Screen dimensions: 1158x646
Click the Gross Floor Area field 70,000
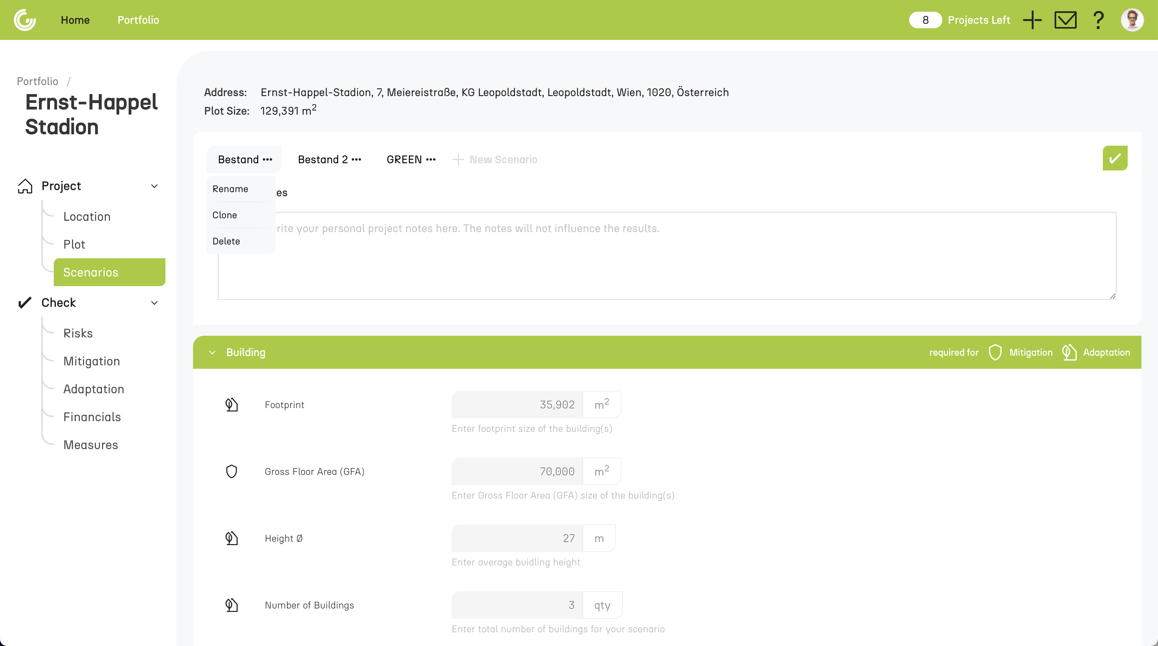517,471
